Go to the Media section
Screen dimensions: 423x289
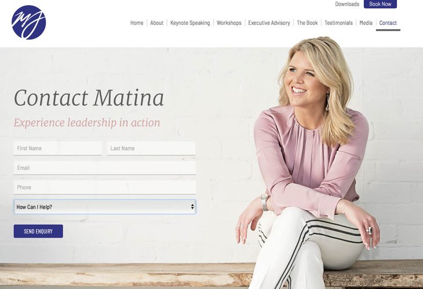coord(366,23)
